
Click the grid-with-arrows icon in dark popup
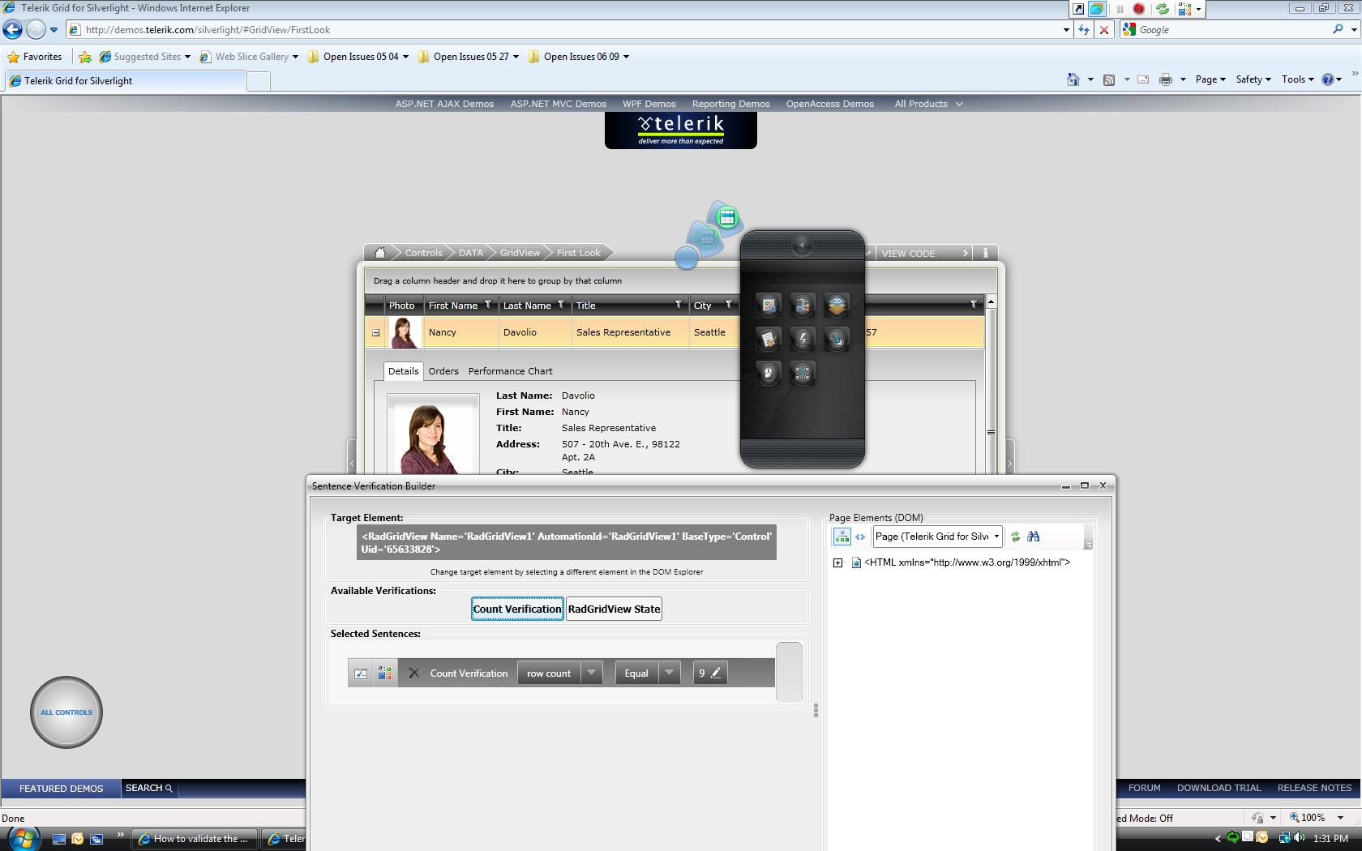pyautogui.click(x=803, y=373)
